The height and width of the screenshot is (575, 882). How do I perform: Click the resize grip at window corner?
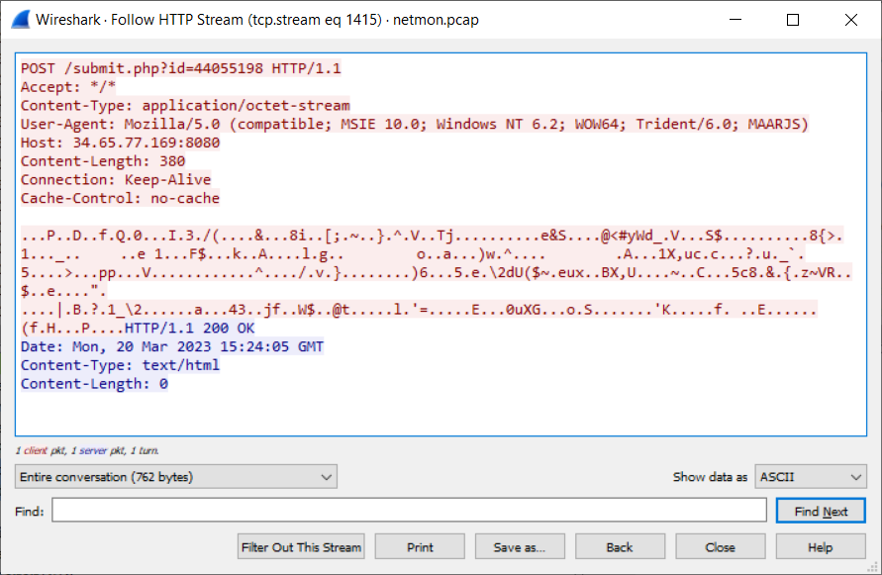pyautogui.click(x=874, y=568)
